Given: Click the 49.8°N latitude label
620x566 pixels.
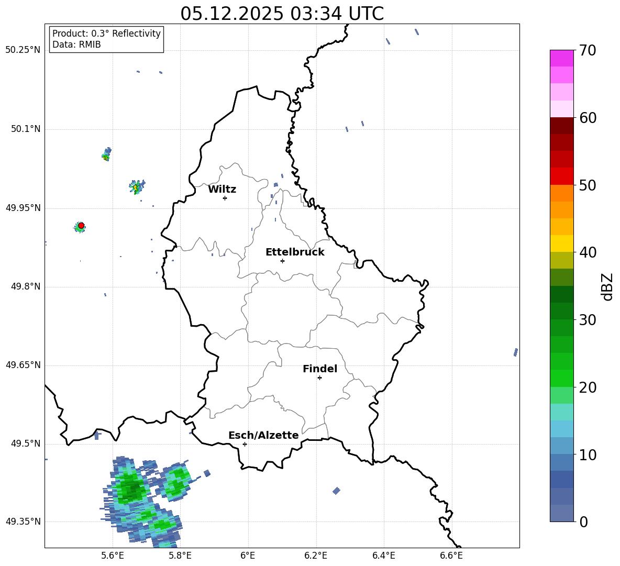Looking at the screenshot, I should (x=26, y=286).
